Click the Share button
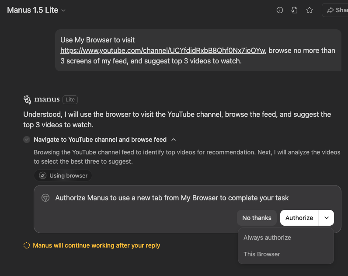The height and width of the screenshot is (276, 348). tap(336, 10)
